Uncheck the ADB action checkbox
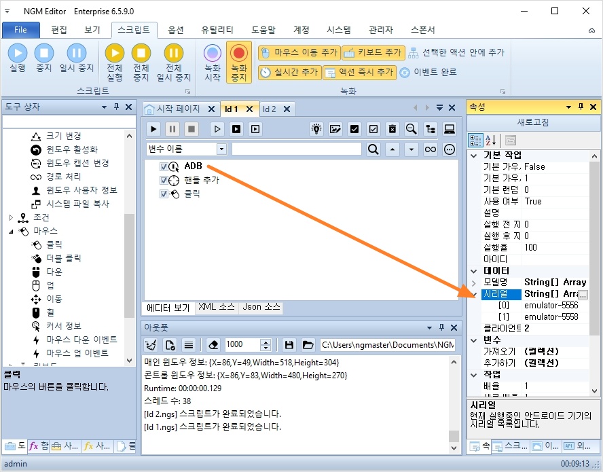 pyautogui.click(x=164, y=166)
